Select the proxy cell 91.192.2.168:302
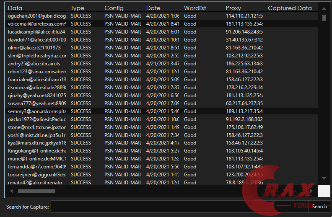Viewport: 332px width, 217px height. [244, 119]
